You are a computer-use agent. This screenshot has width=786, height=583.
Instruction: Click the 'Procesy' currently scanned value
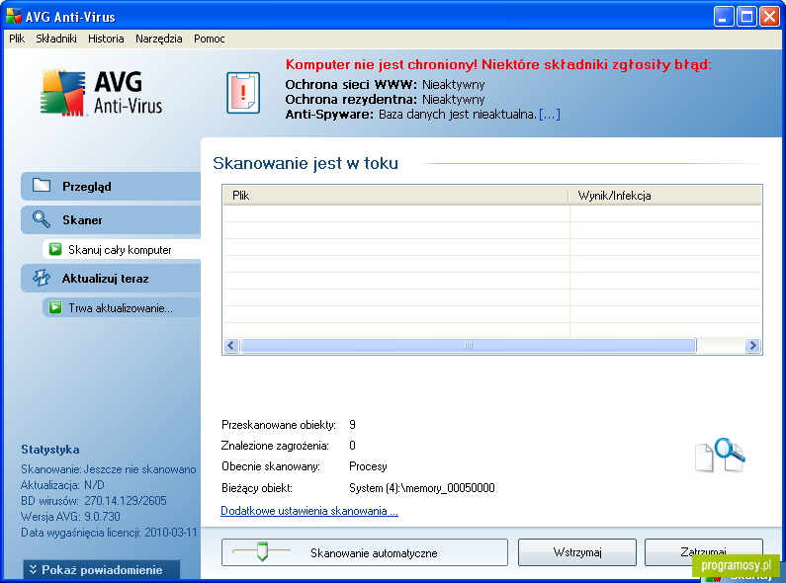(368, 466)
